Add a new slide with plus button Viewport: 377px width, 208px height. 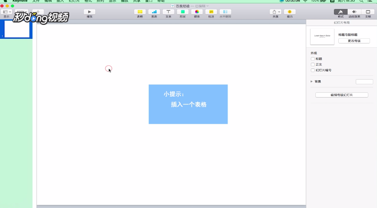pos(38,12)
